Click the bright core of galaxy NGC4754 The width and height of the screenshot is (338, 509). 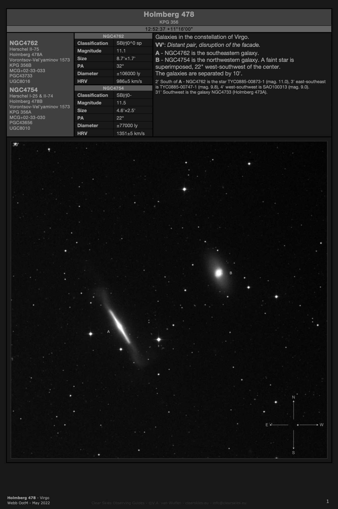[x=219, y=273]
